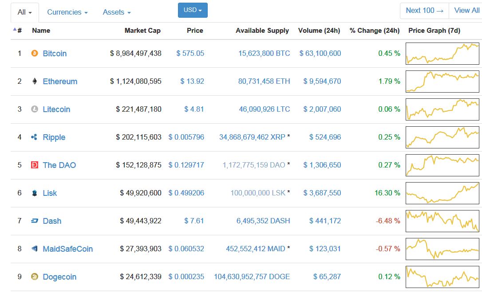
Task: Open Bitcoin 7d price graph
Action: (x=442, y=54)
